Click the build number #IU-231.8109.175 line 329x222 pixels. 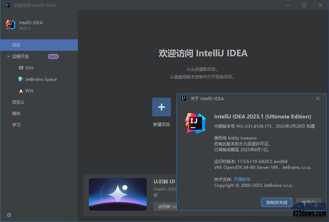point(264,126)
